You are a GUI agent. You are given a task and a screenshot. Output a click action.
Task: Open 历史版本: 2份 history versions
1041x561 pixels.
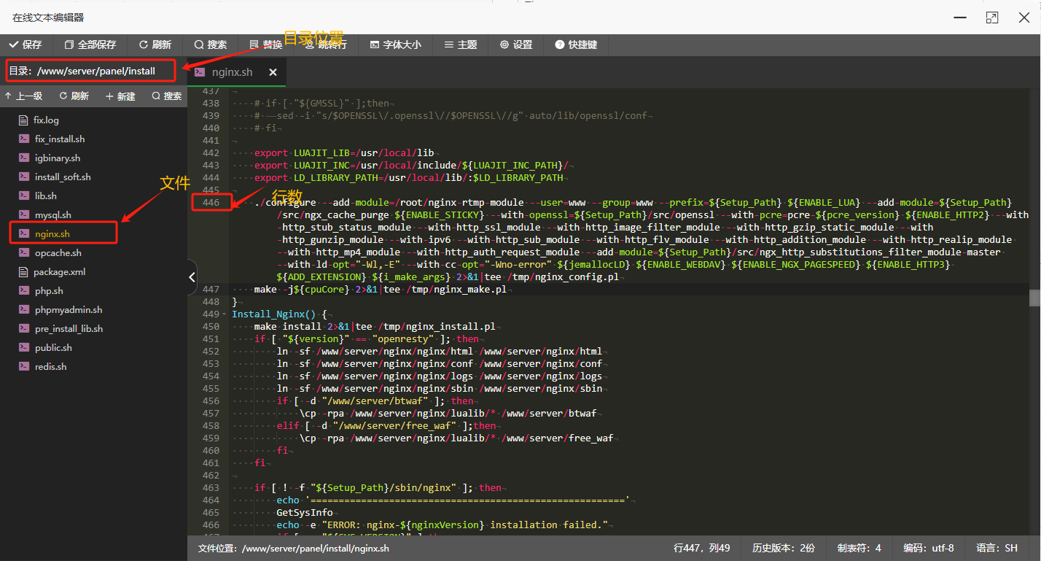click(x=784, y=548)
